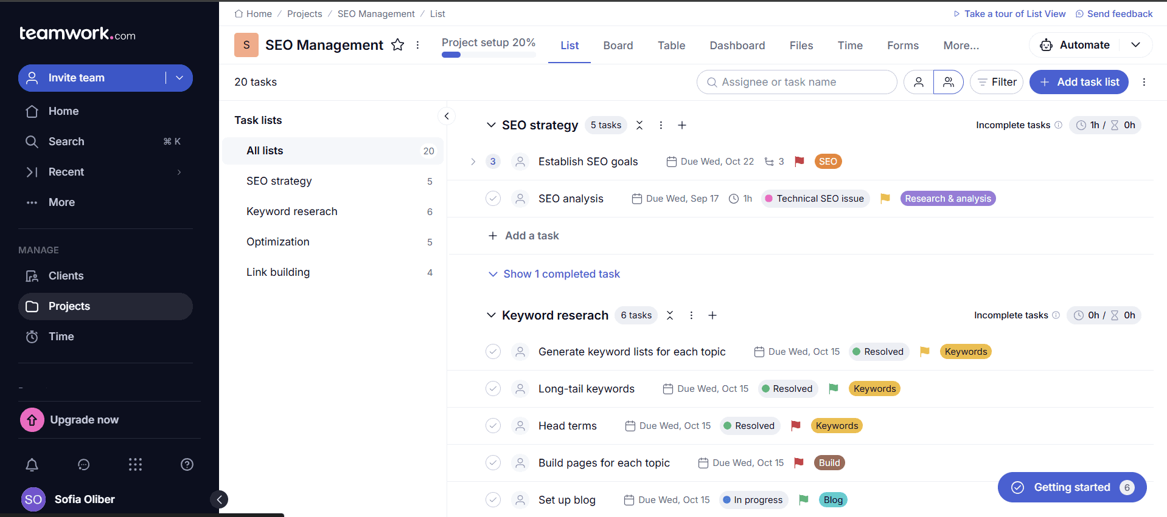Open the Dashboard tab
The width and height of the screenshot is (1167, 517).
737,46
